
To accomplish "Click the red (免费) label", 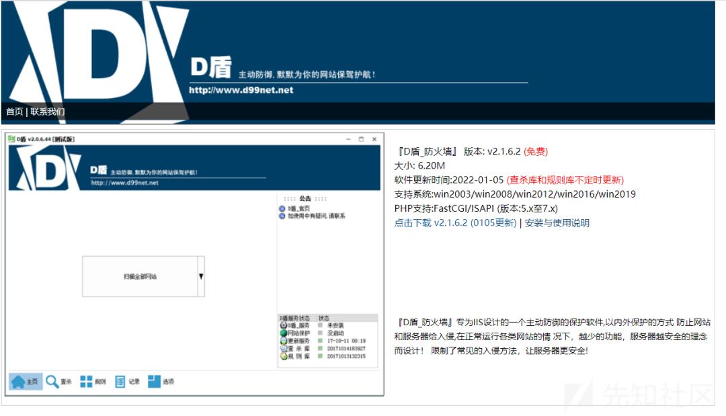I will point(536,151).
